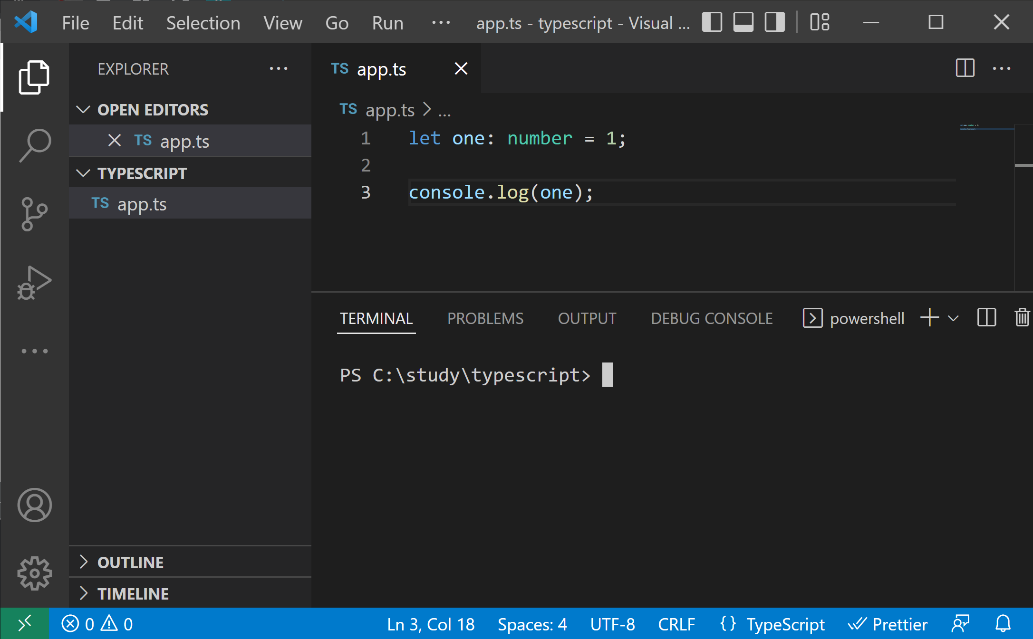Click the TypeScript language mode button
This screenshot has height=639, width=1033.
(785, 624)
